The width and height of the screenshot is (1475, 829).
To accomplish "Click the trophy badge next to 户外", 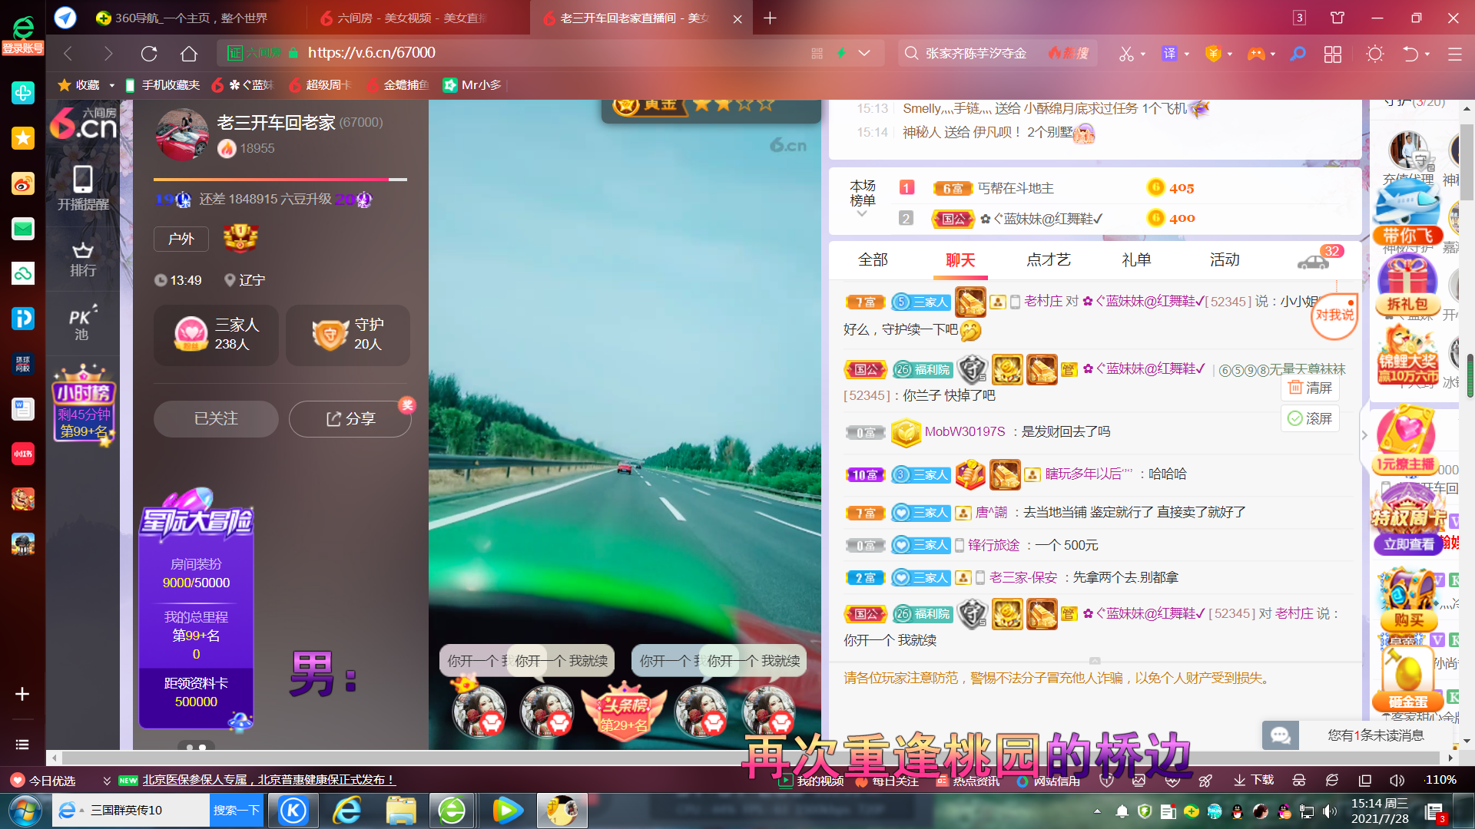I will pyautogui.click(x=240, y=239).
